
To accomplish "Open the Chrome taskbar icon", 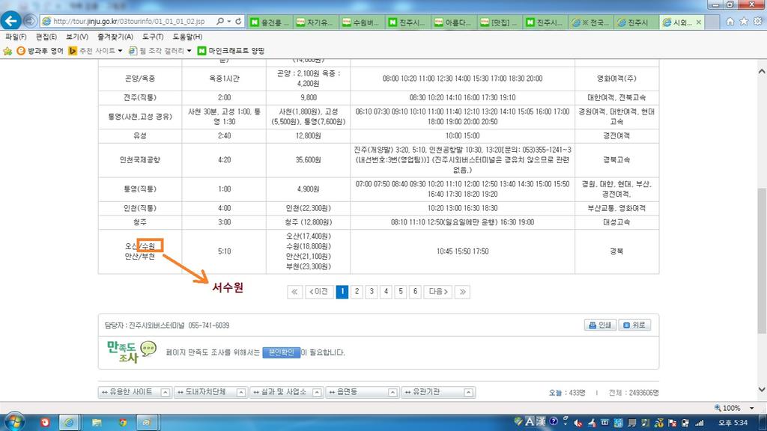I will point(123,422).
